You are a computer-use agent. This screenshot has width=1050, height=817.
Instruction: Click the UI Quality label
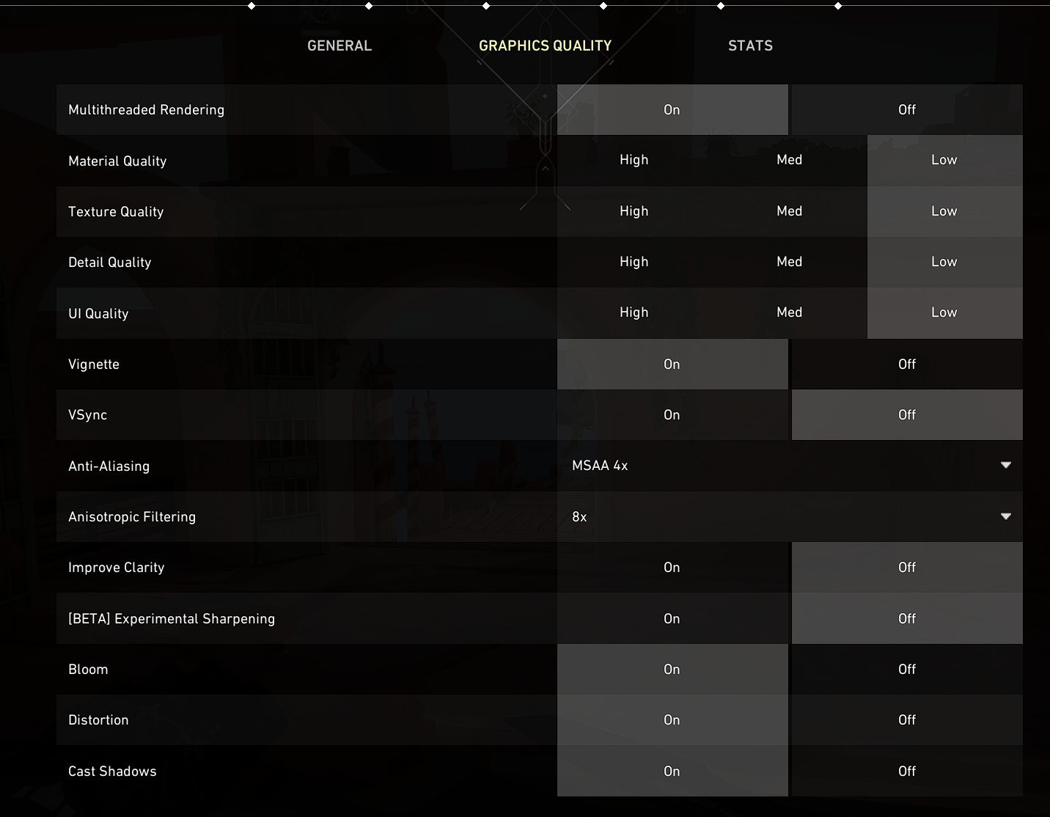click(98, 314)
